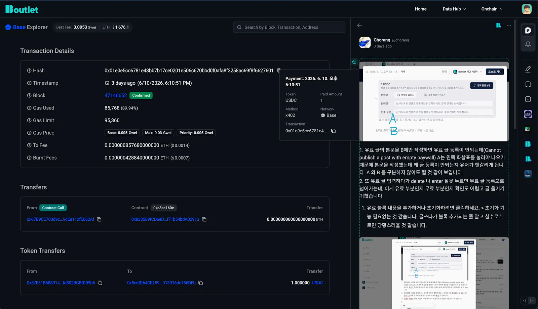Open the posts feed sidebar icon
This screenshot has width=538, height=309.
pyautogui.click(x=528, y=31)
